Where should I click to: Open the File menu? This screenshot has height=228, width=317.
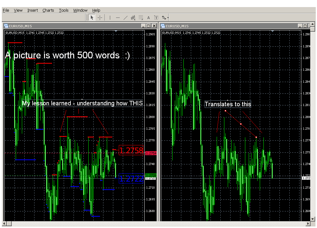pos(6,10)
